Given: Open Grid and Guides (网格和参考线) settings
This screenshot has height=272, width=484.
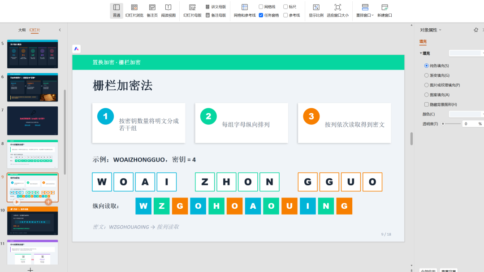Looking at the screenshot, I should pyautogui.click(x=245, y=10).
